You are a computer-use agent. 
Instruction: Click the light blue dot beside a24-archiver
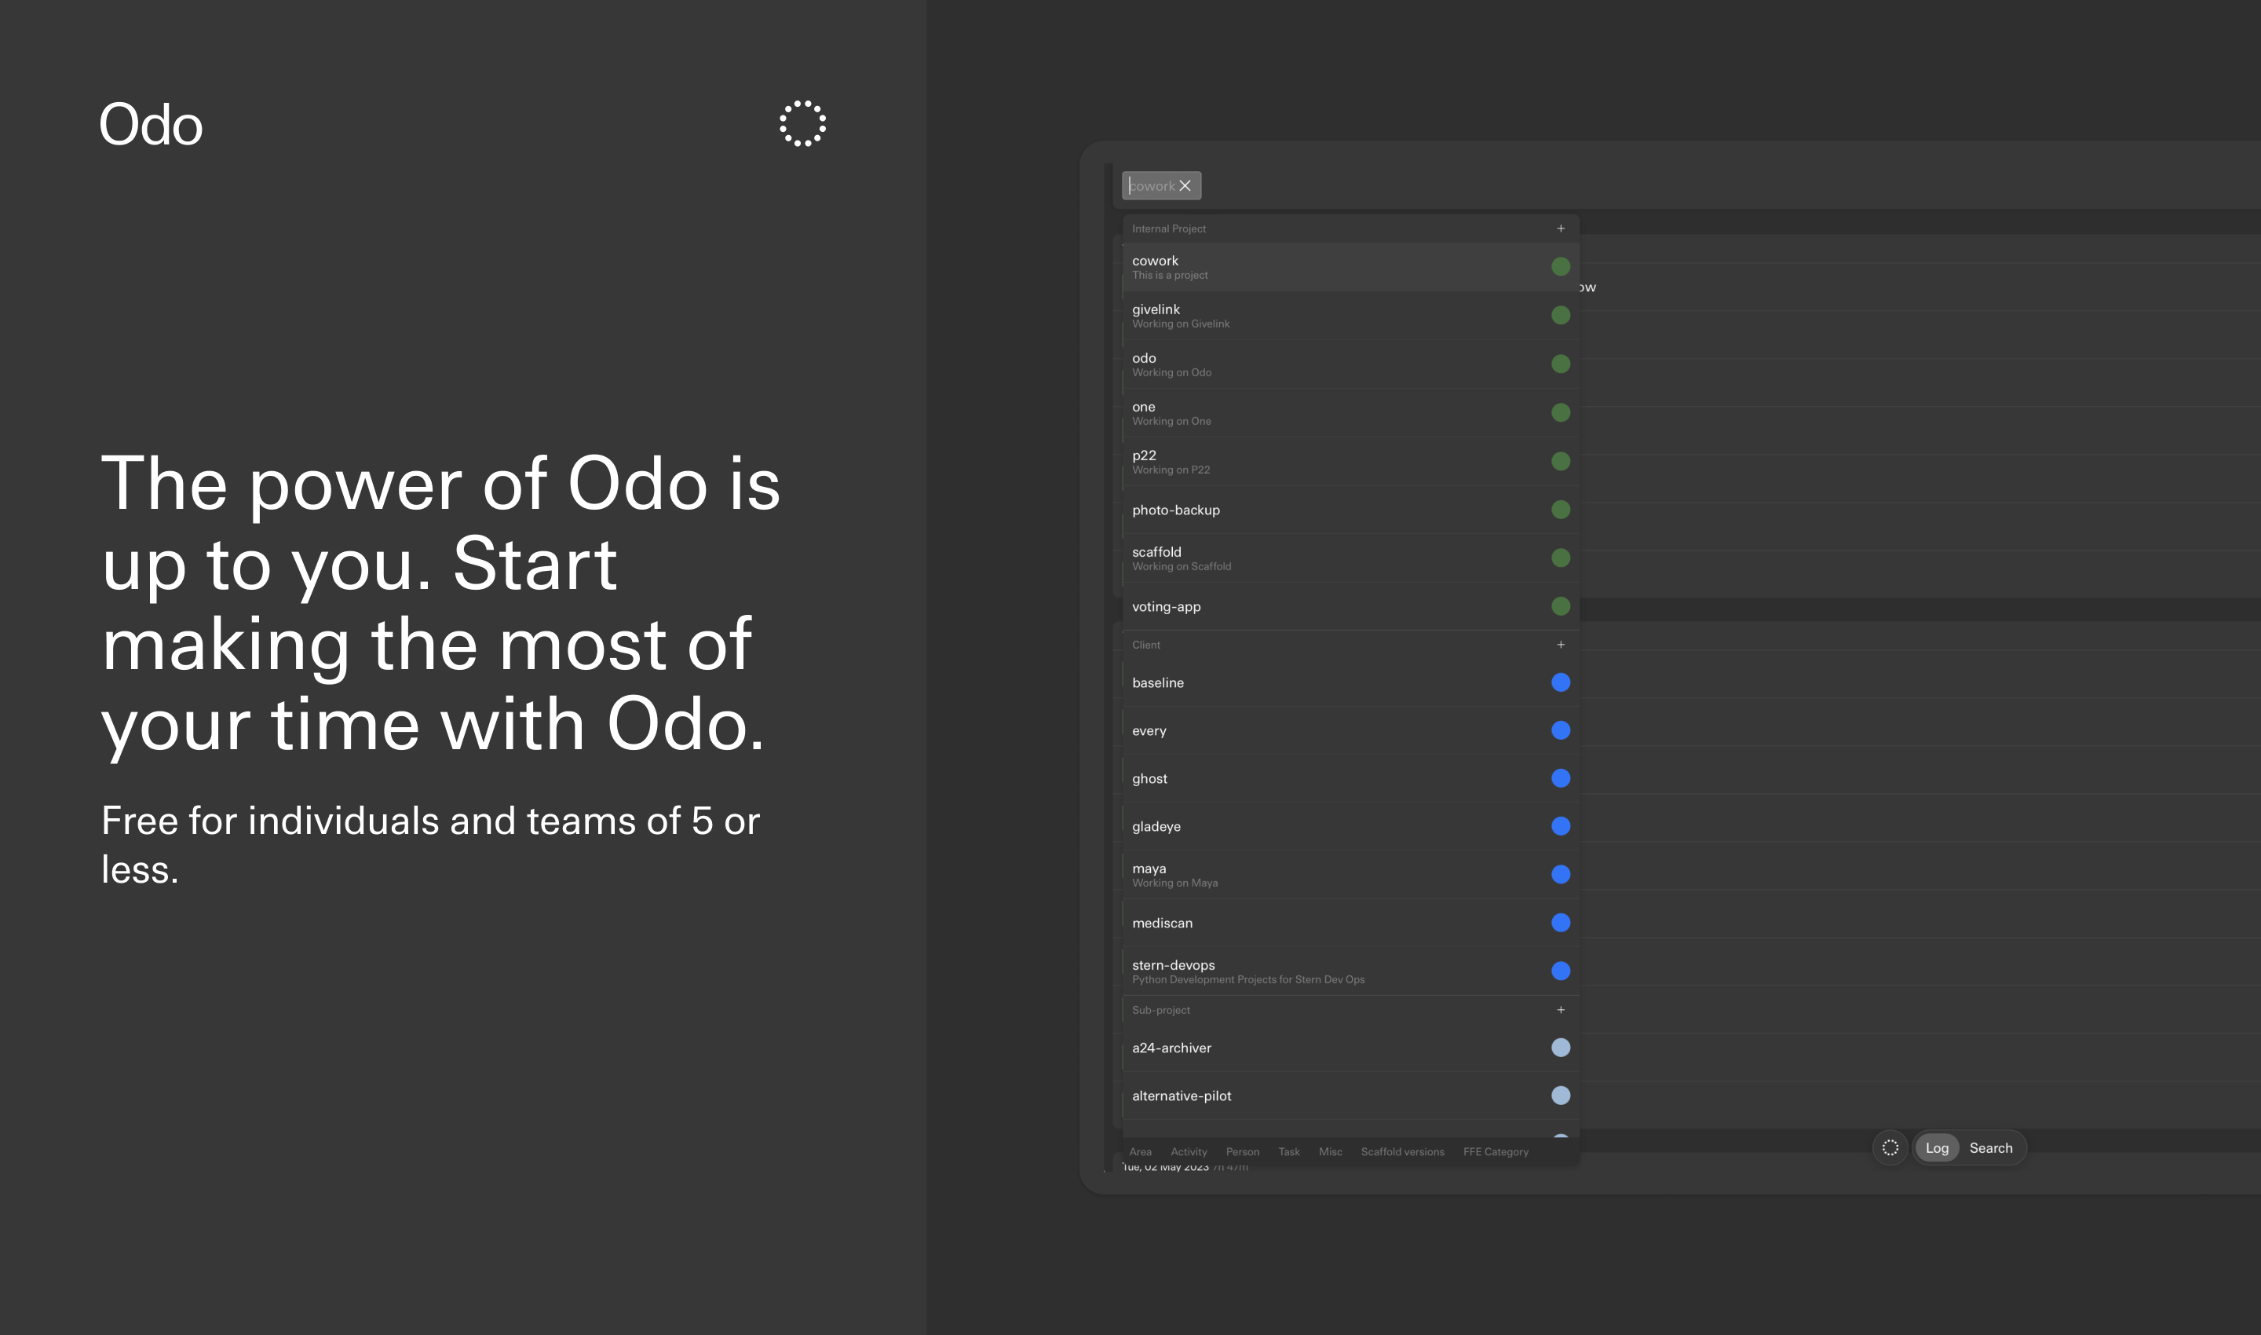(x=1562, y=1047)
